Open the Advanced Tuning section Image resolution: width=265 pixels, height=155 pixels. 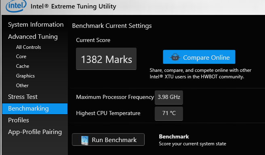point(33,37)
